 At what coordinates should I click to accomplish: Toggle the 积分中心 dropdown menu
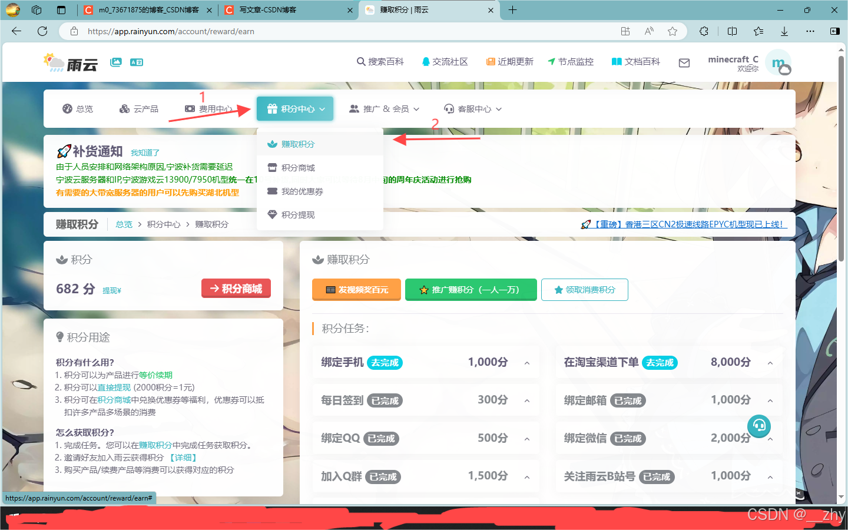click(x=295, y=109)
